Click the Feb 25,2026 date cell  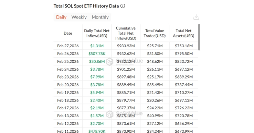(68, 61)
